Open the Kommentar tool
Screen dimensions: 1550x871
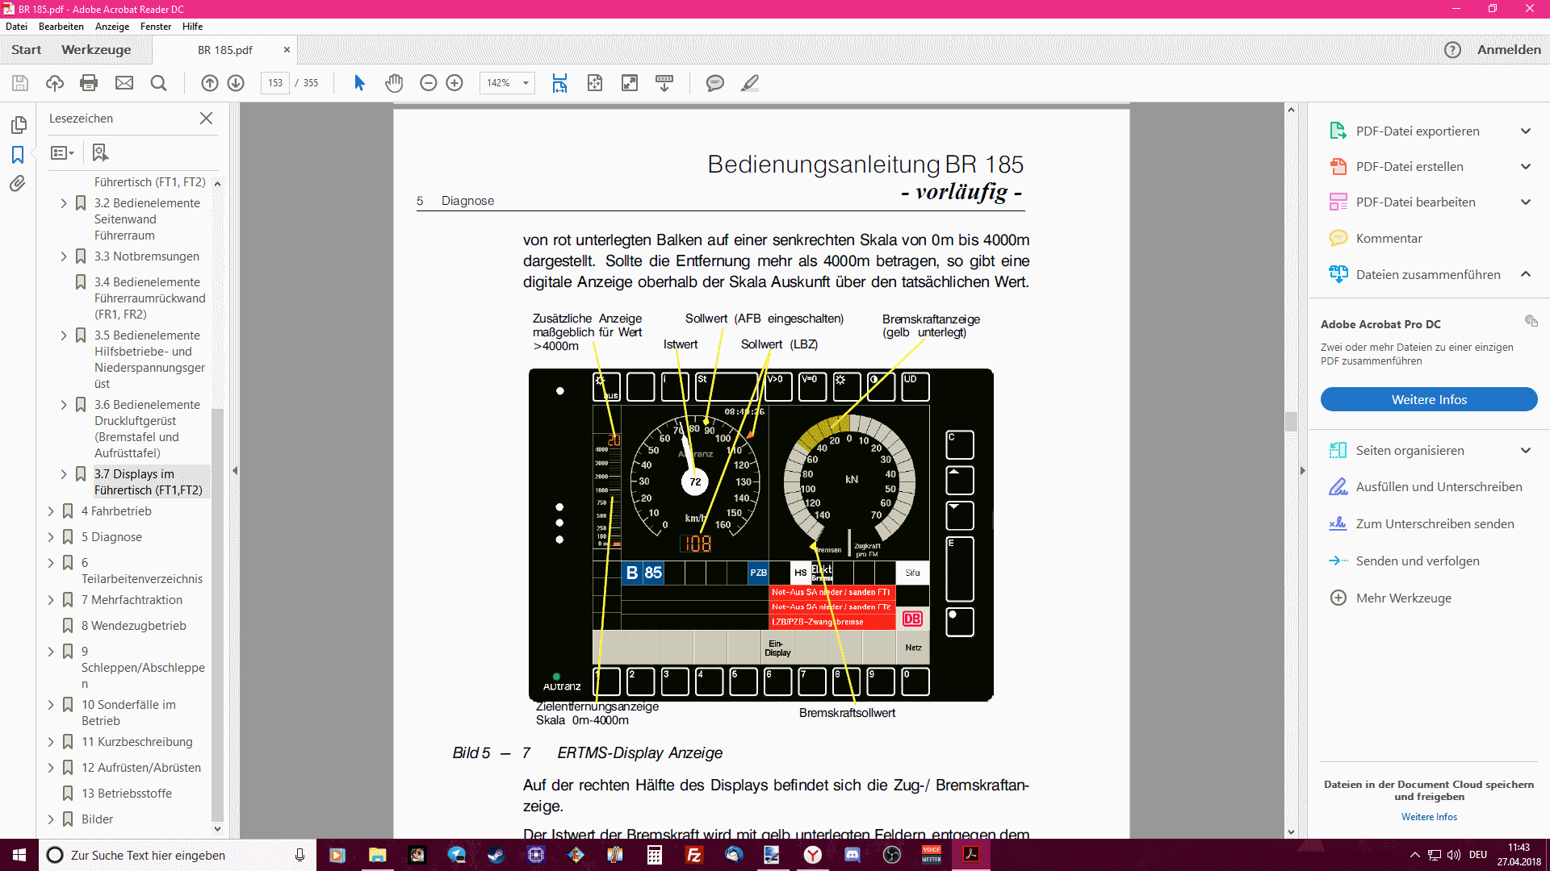1389,239
